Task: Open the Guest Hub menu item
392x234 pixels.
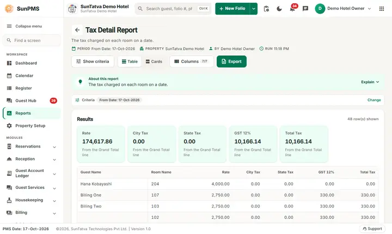Action: pos(32,101)
